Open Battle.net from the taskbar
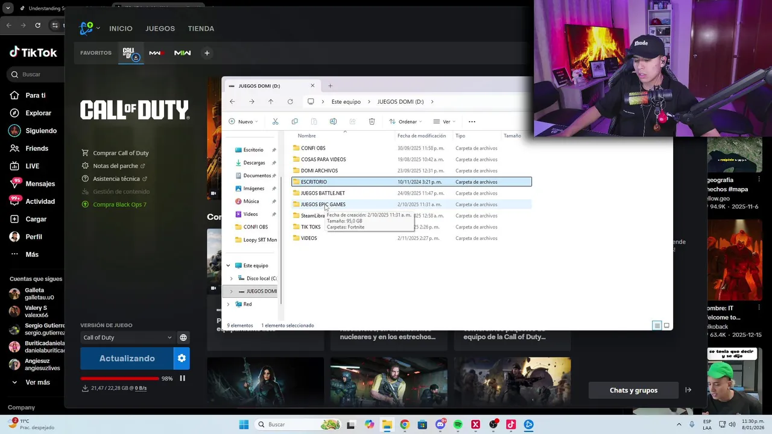Screen dimensions: 772x434 528,424
